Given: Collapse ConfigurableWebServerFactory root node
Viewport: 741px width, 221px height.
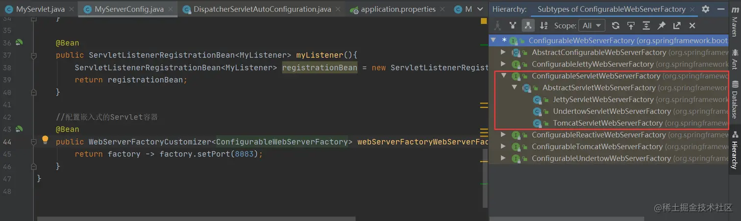Looking at the screenshot, I should tap(493, 40).
